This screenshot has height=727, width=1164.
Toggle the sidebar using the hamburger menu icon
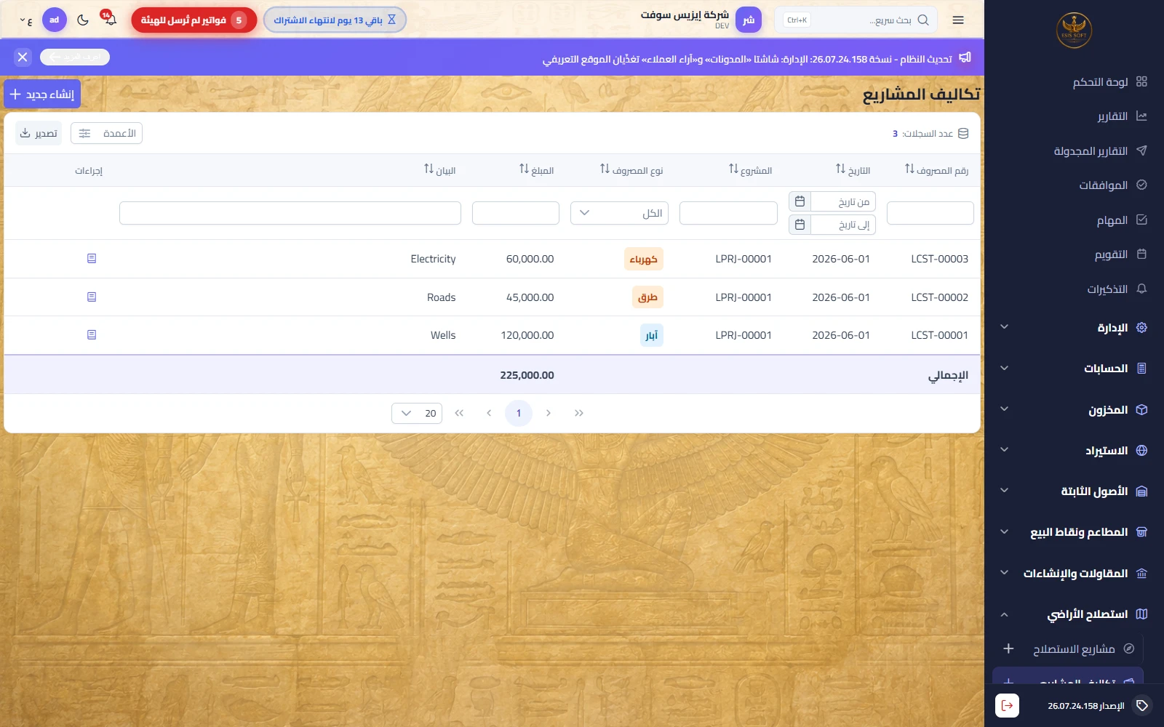958,20
